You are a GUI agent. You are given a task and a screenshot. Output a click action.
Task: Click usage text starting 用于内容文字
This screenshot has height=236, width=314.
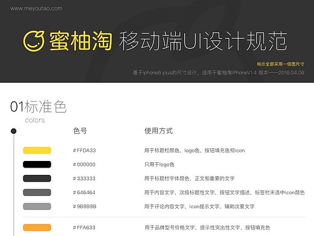coord(225,192)
